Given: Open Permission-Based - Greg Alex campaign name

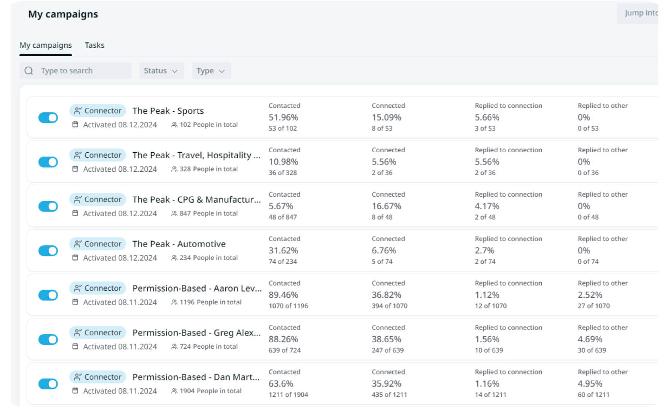Looking at the screenshot, I should pos(196,333).
